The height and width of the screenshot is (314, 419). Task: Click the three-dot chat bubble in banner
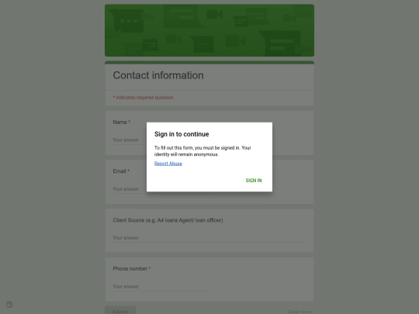coord(203,44)
